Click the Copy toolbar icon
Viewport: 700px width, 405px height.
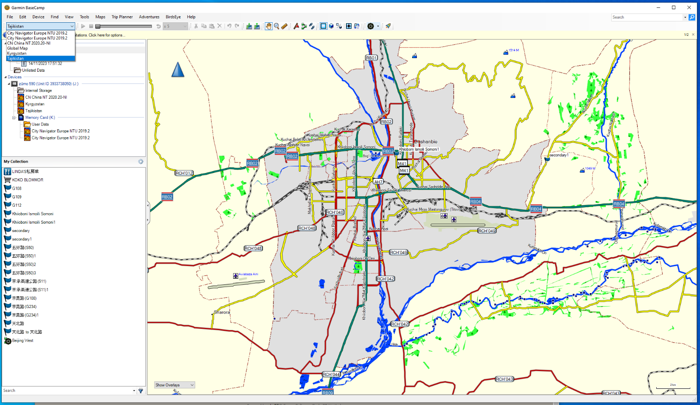tap(204, 26)
